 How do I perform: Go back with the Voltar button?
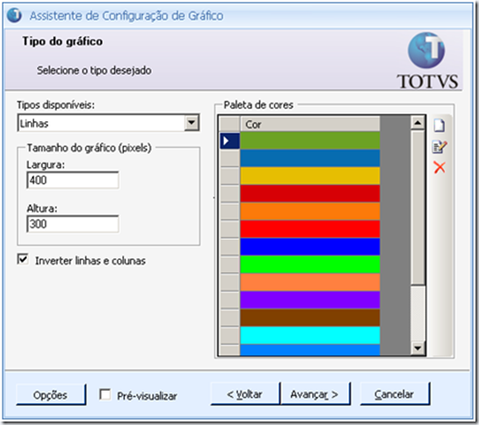(245, 394)
